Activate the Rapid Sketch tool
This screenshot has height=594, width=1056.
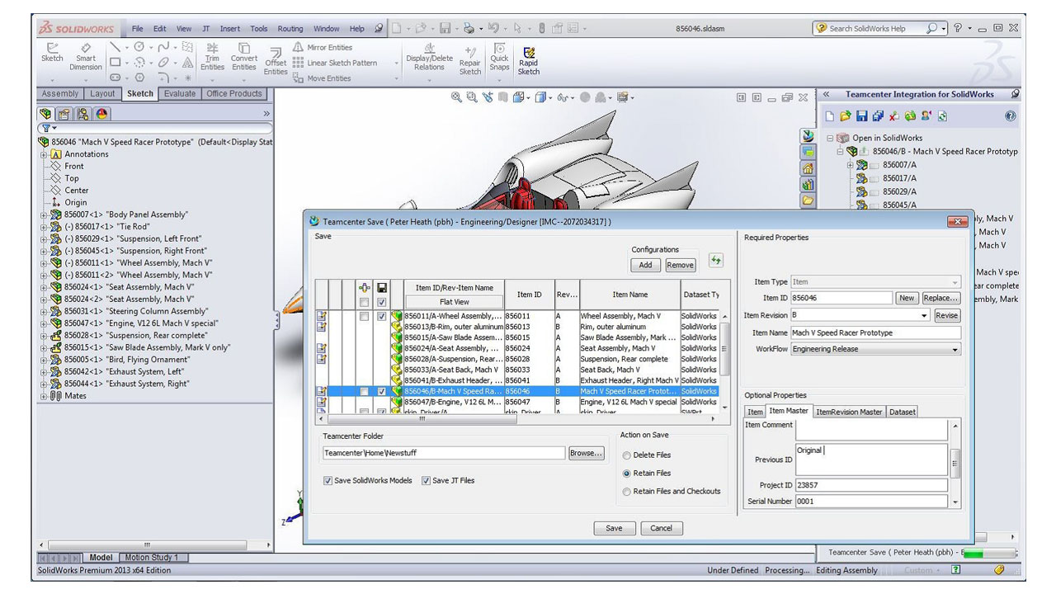click(x=529, y=60)
